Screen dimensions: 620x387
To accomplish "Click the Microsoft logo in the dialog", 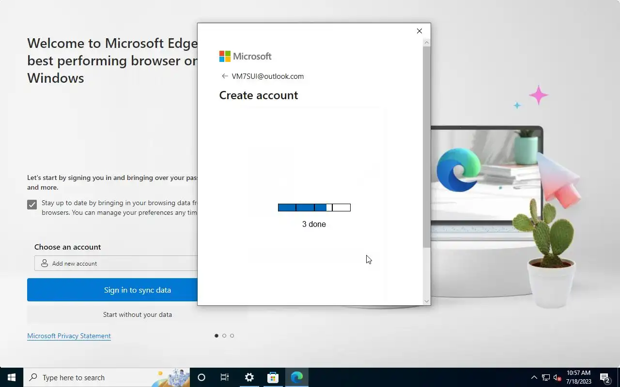I will click(245, 56).
